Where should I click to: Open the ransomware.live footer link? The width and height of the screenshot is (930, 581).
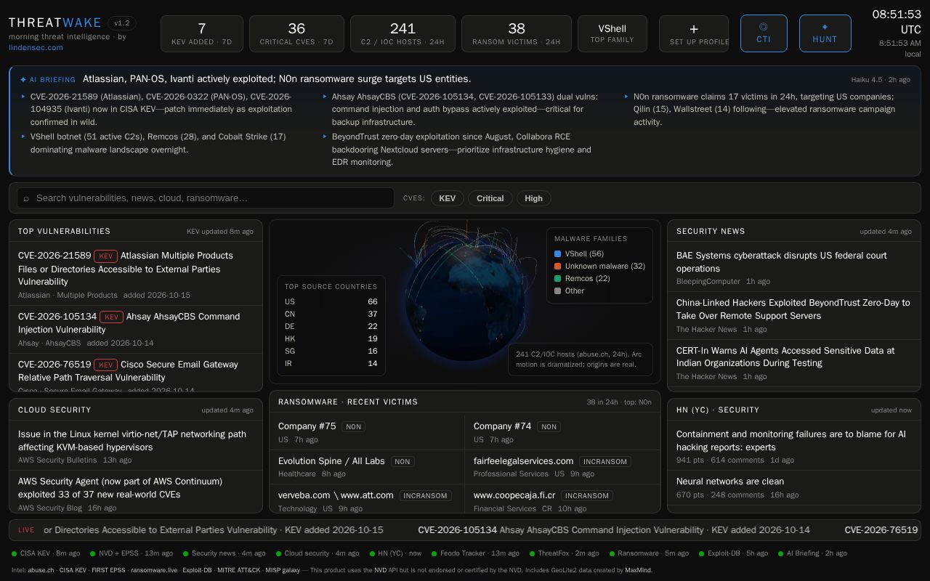click(154, 570)
